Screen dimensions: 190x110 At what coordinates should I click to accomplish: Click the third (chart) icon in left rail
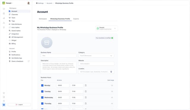click(x=4, y=18)
